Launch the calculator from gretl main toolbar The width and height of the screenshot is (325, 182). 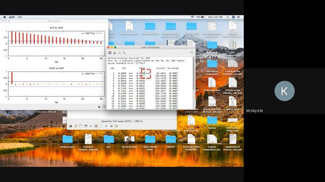click(71, 126)
